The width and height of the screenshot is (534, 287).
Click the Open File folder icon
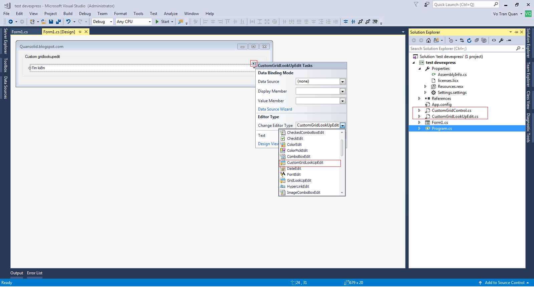click(44, 22)
